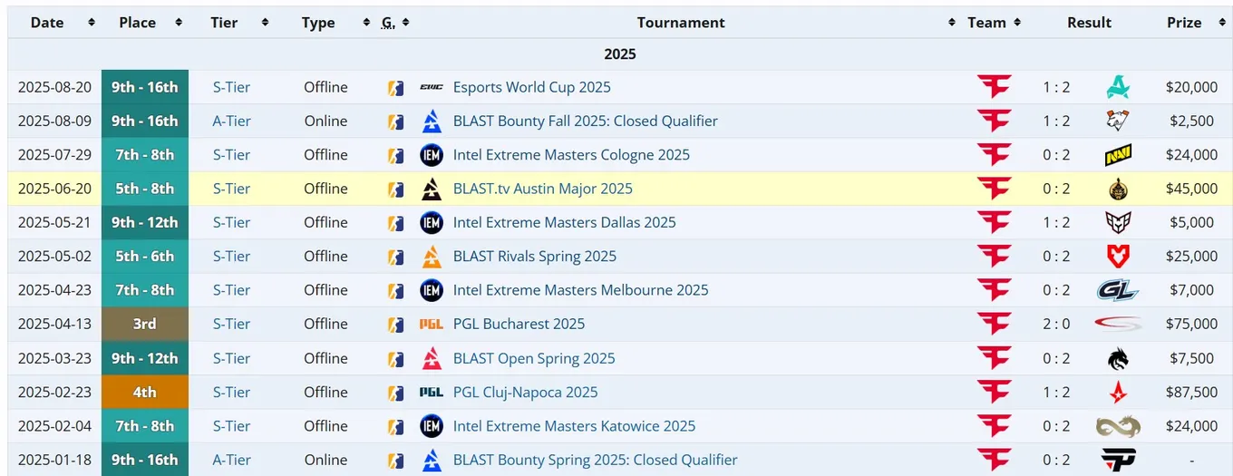Open PGL Bucharest 2025 link
This screenshot has width=1233, height=476.
(519, 324)
